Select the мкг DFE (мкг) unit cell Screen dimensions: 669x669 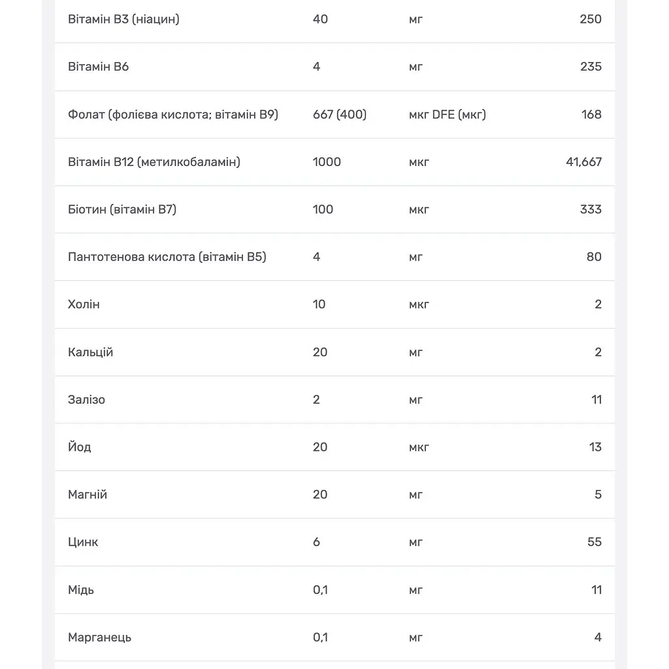point(447,114)
